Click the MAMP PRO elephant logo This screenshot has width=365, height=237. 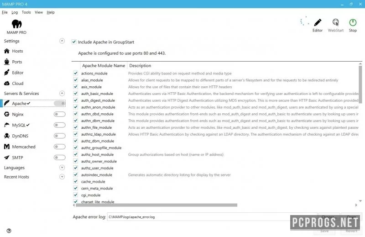(x=16, y=24)
